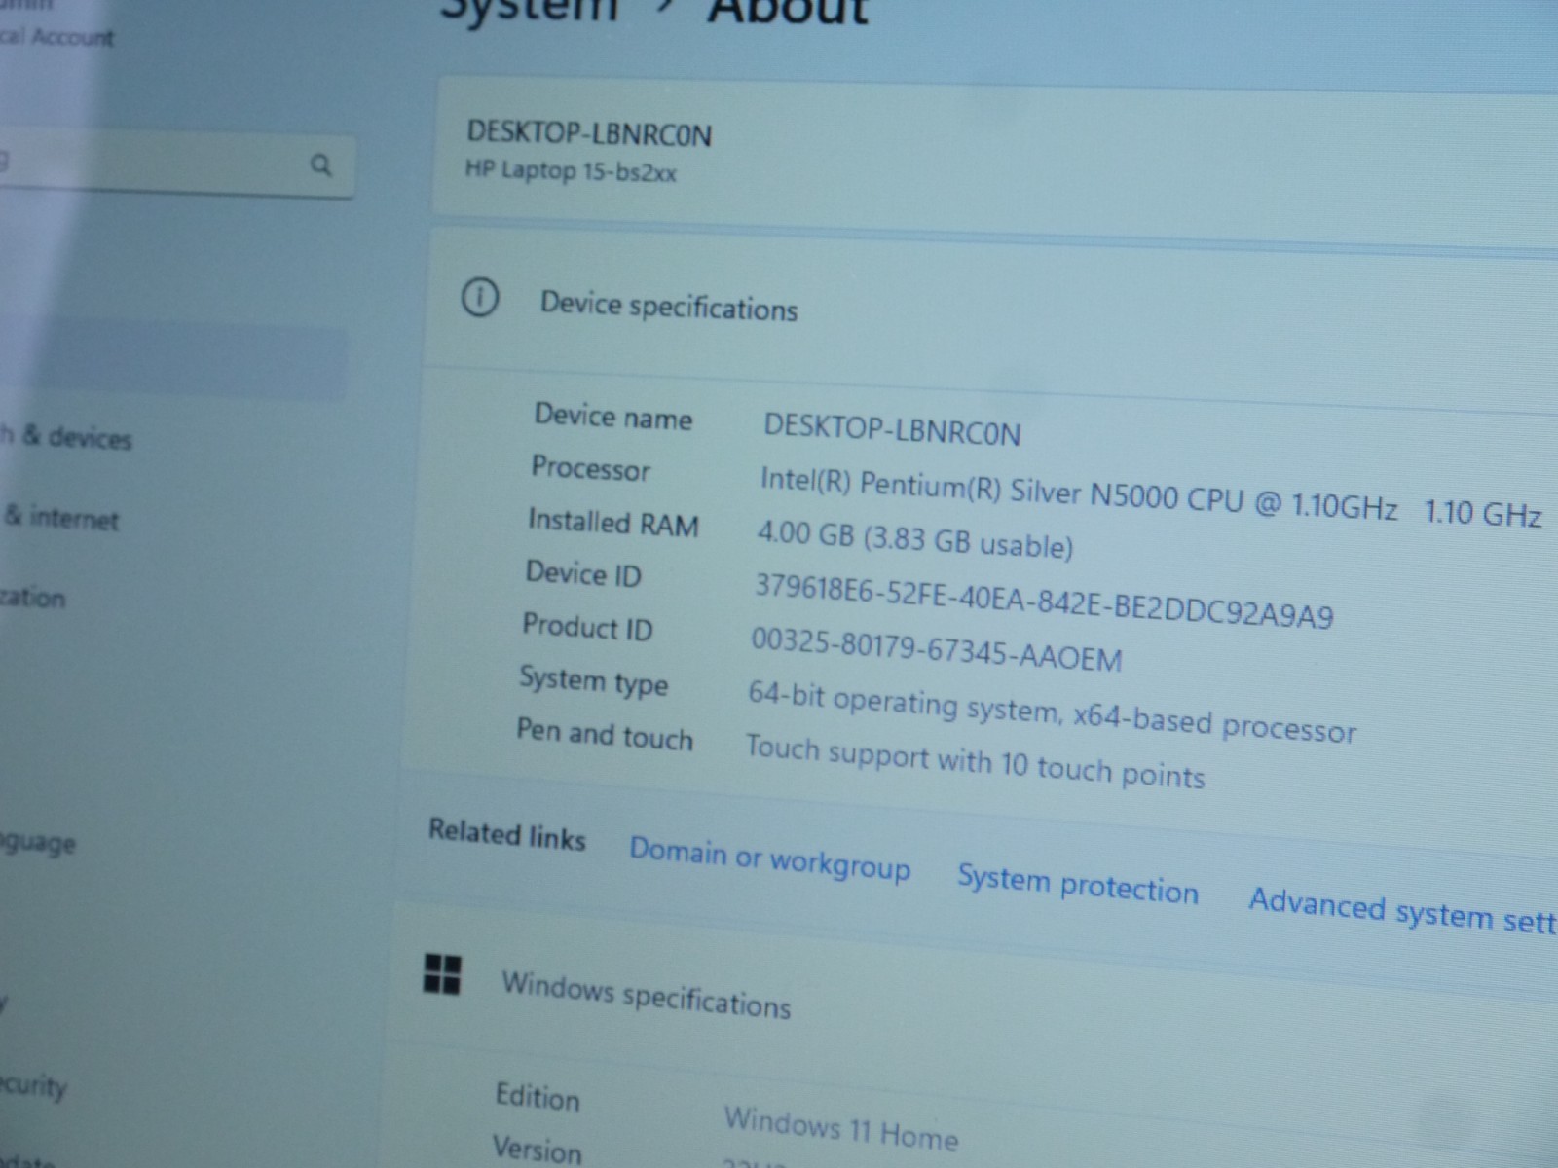Select Device ID value starting 379618E6

click(1044, 601)
